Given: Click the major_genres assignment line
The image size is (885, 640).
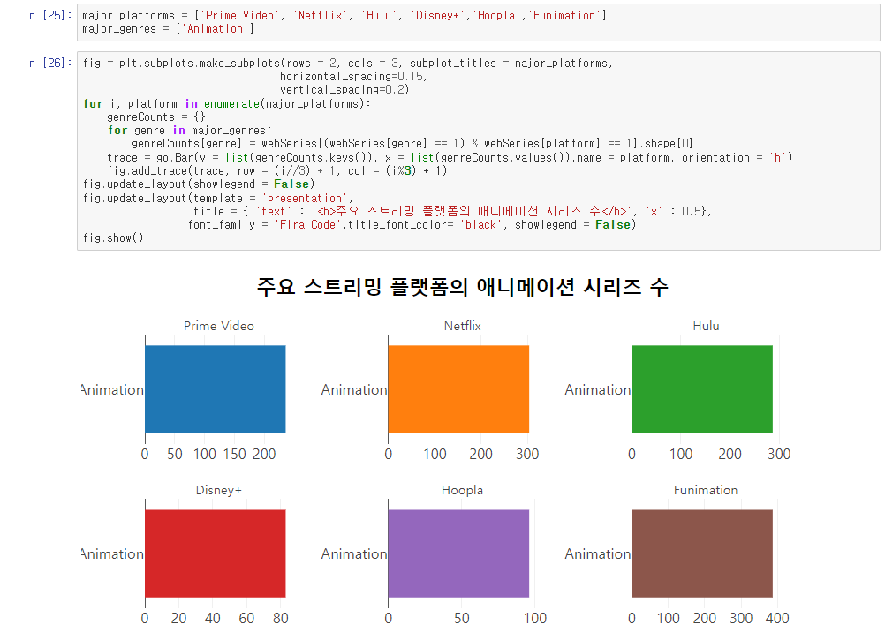Looking at the screenshot, I should point(168,29).
